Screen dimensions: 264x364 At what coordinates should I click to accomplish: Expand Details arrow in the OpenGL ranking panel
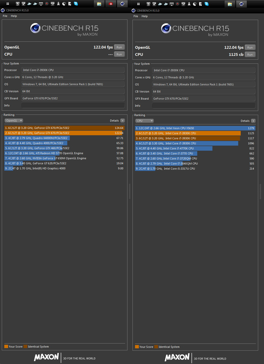click(123, 121)
